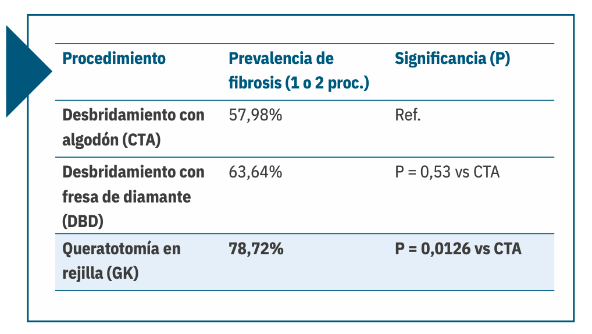Click the Significancia (P) column header
Image resolution: width=592 pixels, height=334 pixels.
(452, 59)
